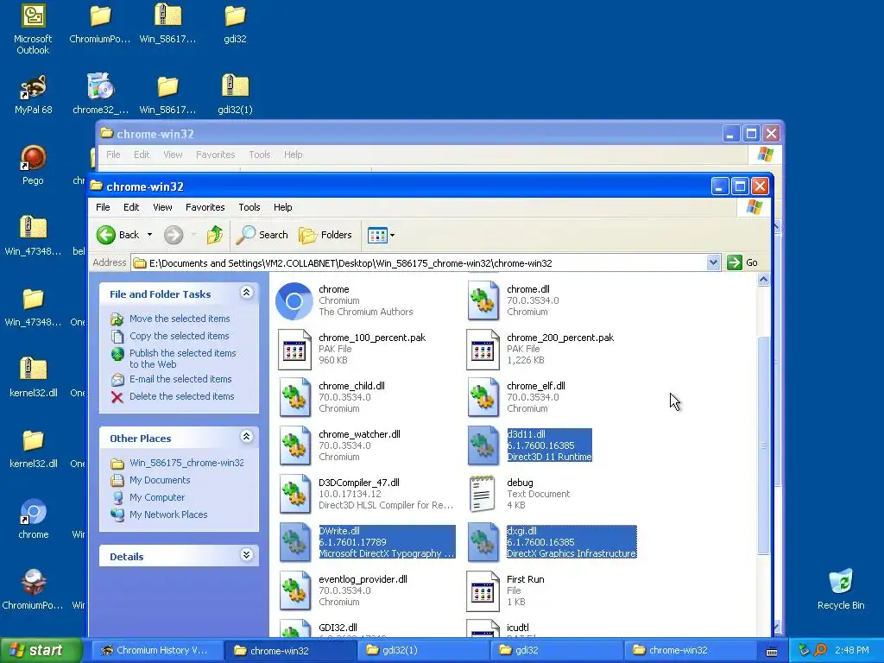This screenshot has width=884, height=663.
Task: Select chrome_elf.dll file icon
Action: (483, 397)
